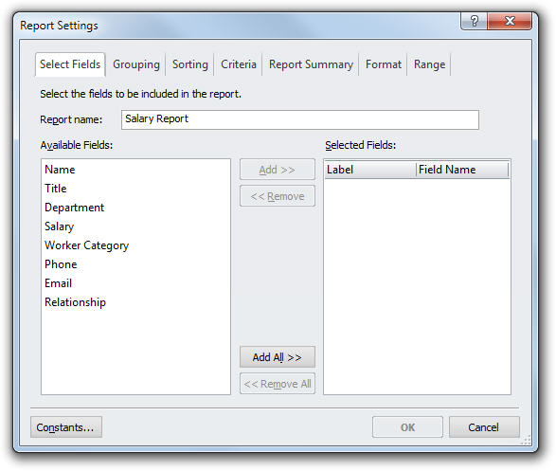Switch to the Format tab
Screen dimensions: 556x471
coord(384,64)
